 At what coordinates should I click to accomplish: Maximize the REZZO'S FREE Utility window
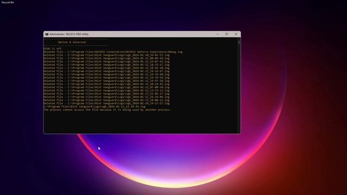pyautogui.click(x=227, y=34)
